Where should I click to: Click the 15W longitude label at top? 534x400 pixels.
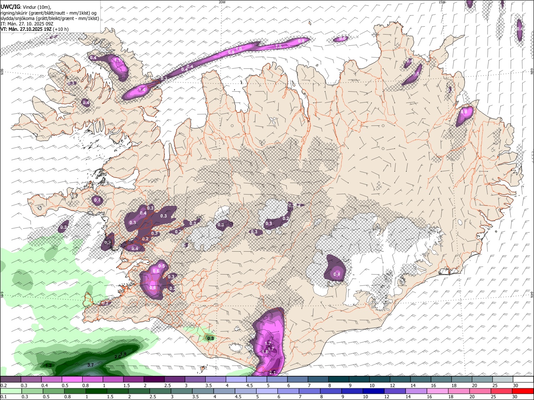pyautogui.click(x=442, y=2)
